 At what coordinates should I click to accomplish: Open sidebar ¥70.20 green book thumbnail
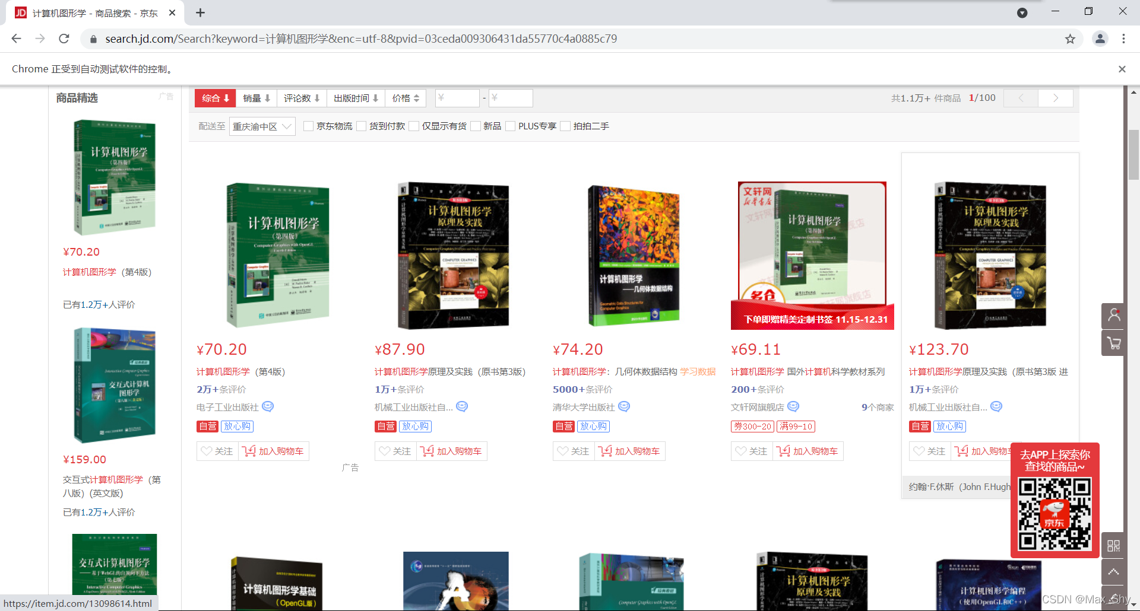tap(115, 177)
